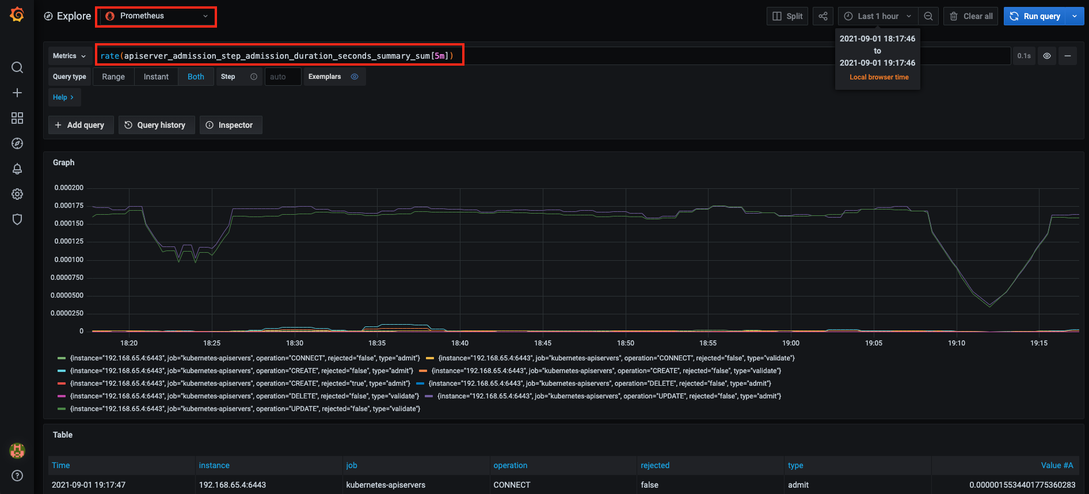
Task: Click the Explore page title
Action: click(x=74, y=16)
